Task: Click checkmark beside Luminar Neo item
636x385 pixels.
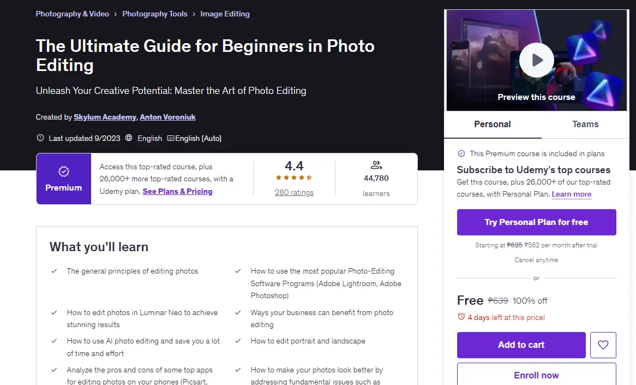Action: click(x=54, y=312)
